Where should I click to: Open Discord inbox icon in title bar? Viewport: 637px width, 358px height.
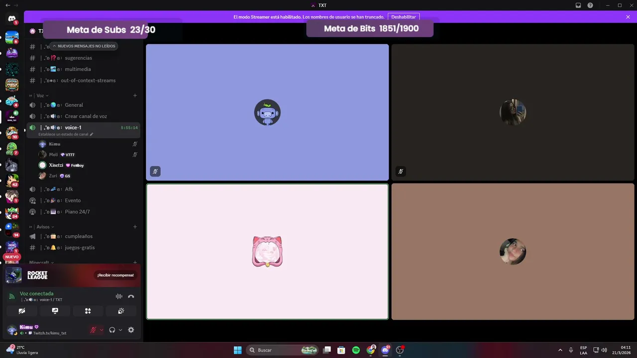[578, 5]
